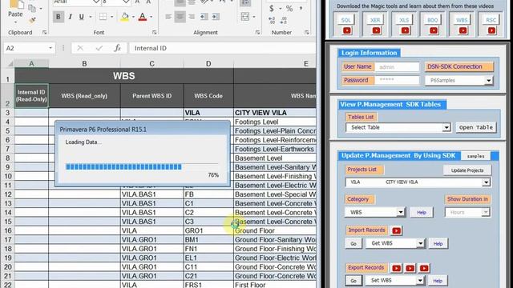Click the Merge & Center icon
Viewport: 513px width, 288px height.
[x=245, y=17]
